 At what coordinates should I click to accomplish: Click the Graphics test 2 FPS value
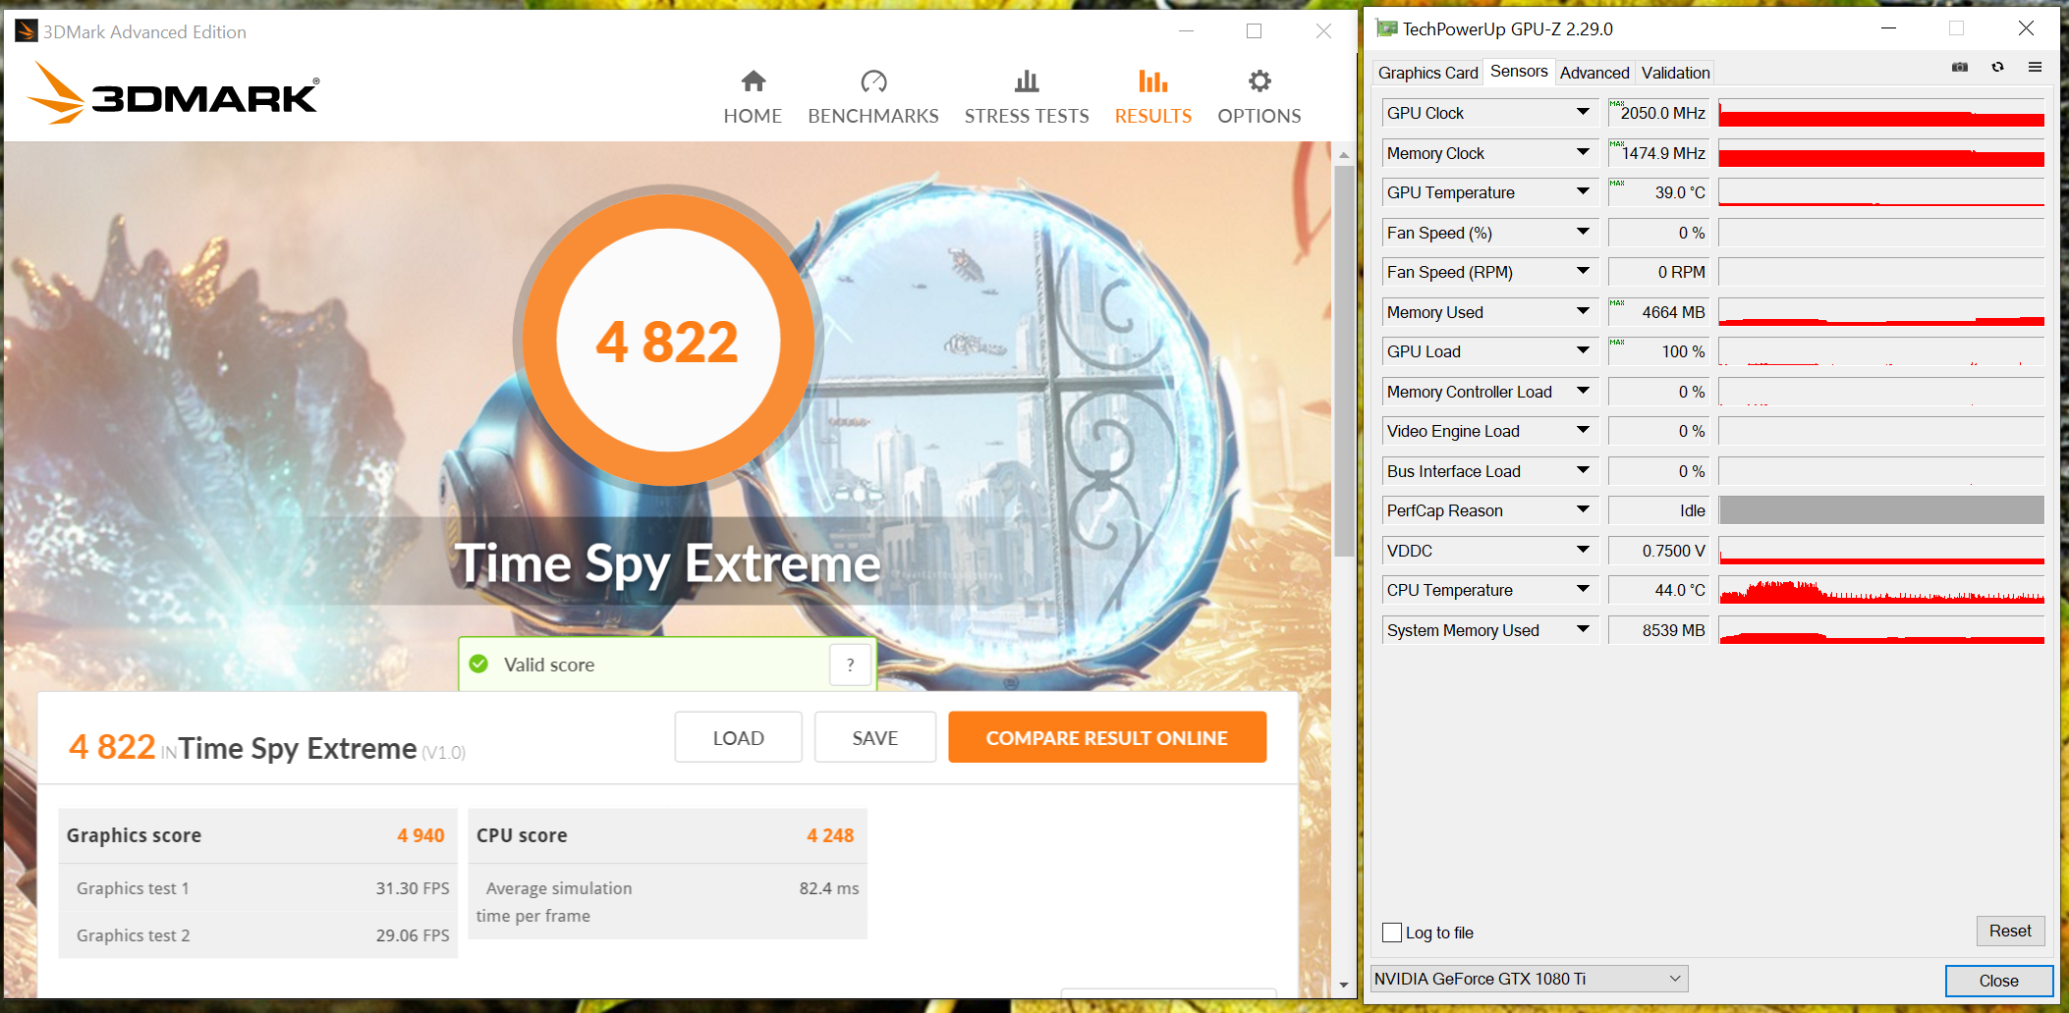(413, 935)
